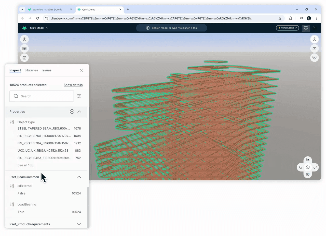Toggle the filter on the LoadBearing property
The width and height of the screenshot is (326, 236).
coord(12,204)
